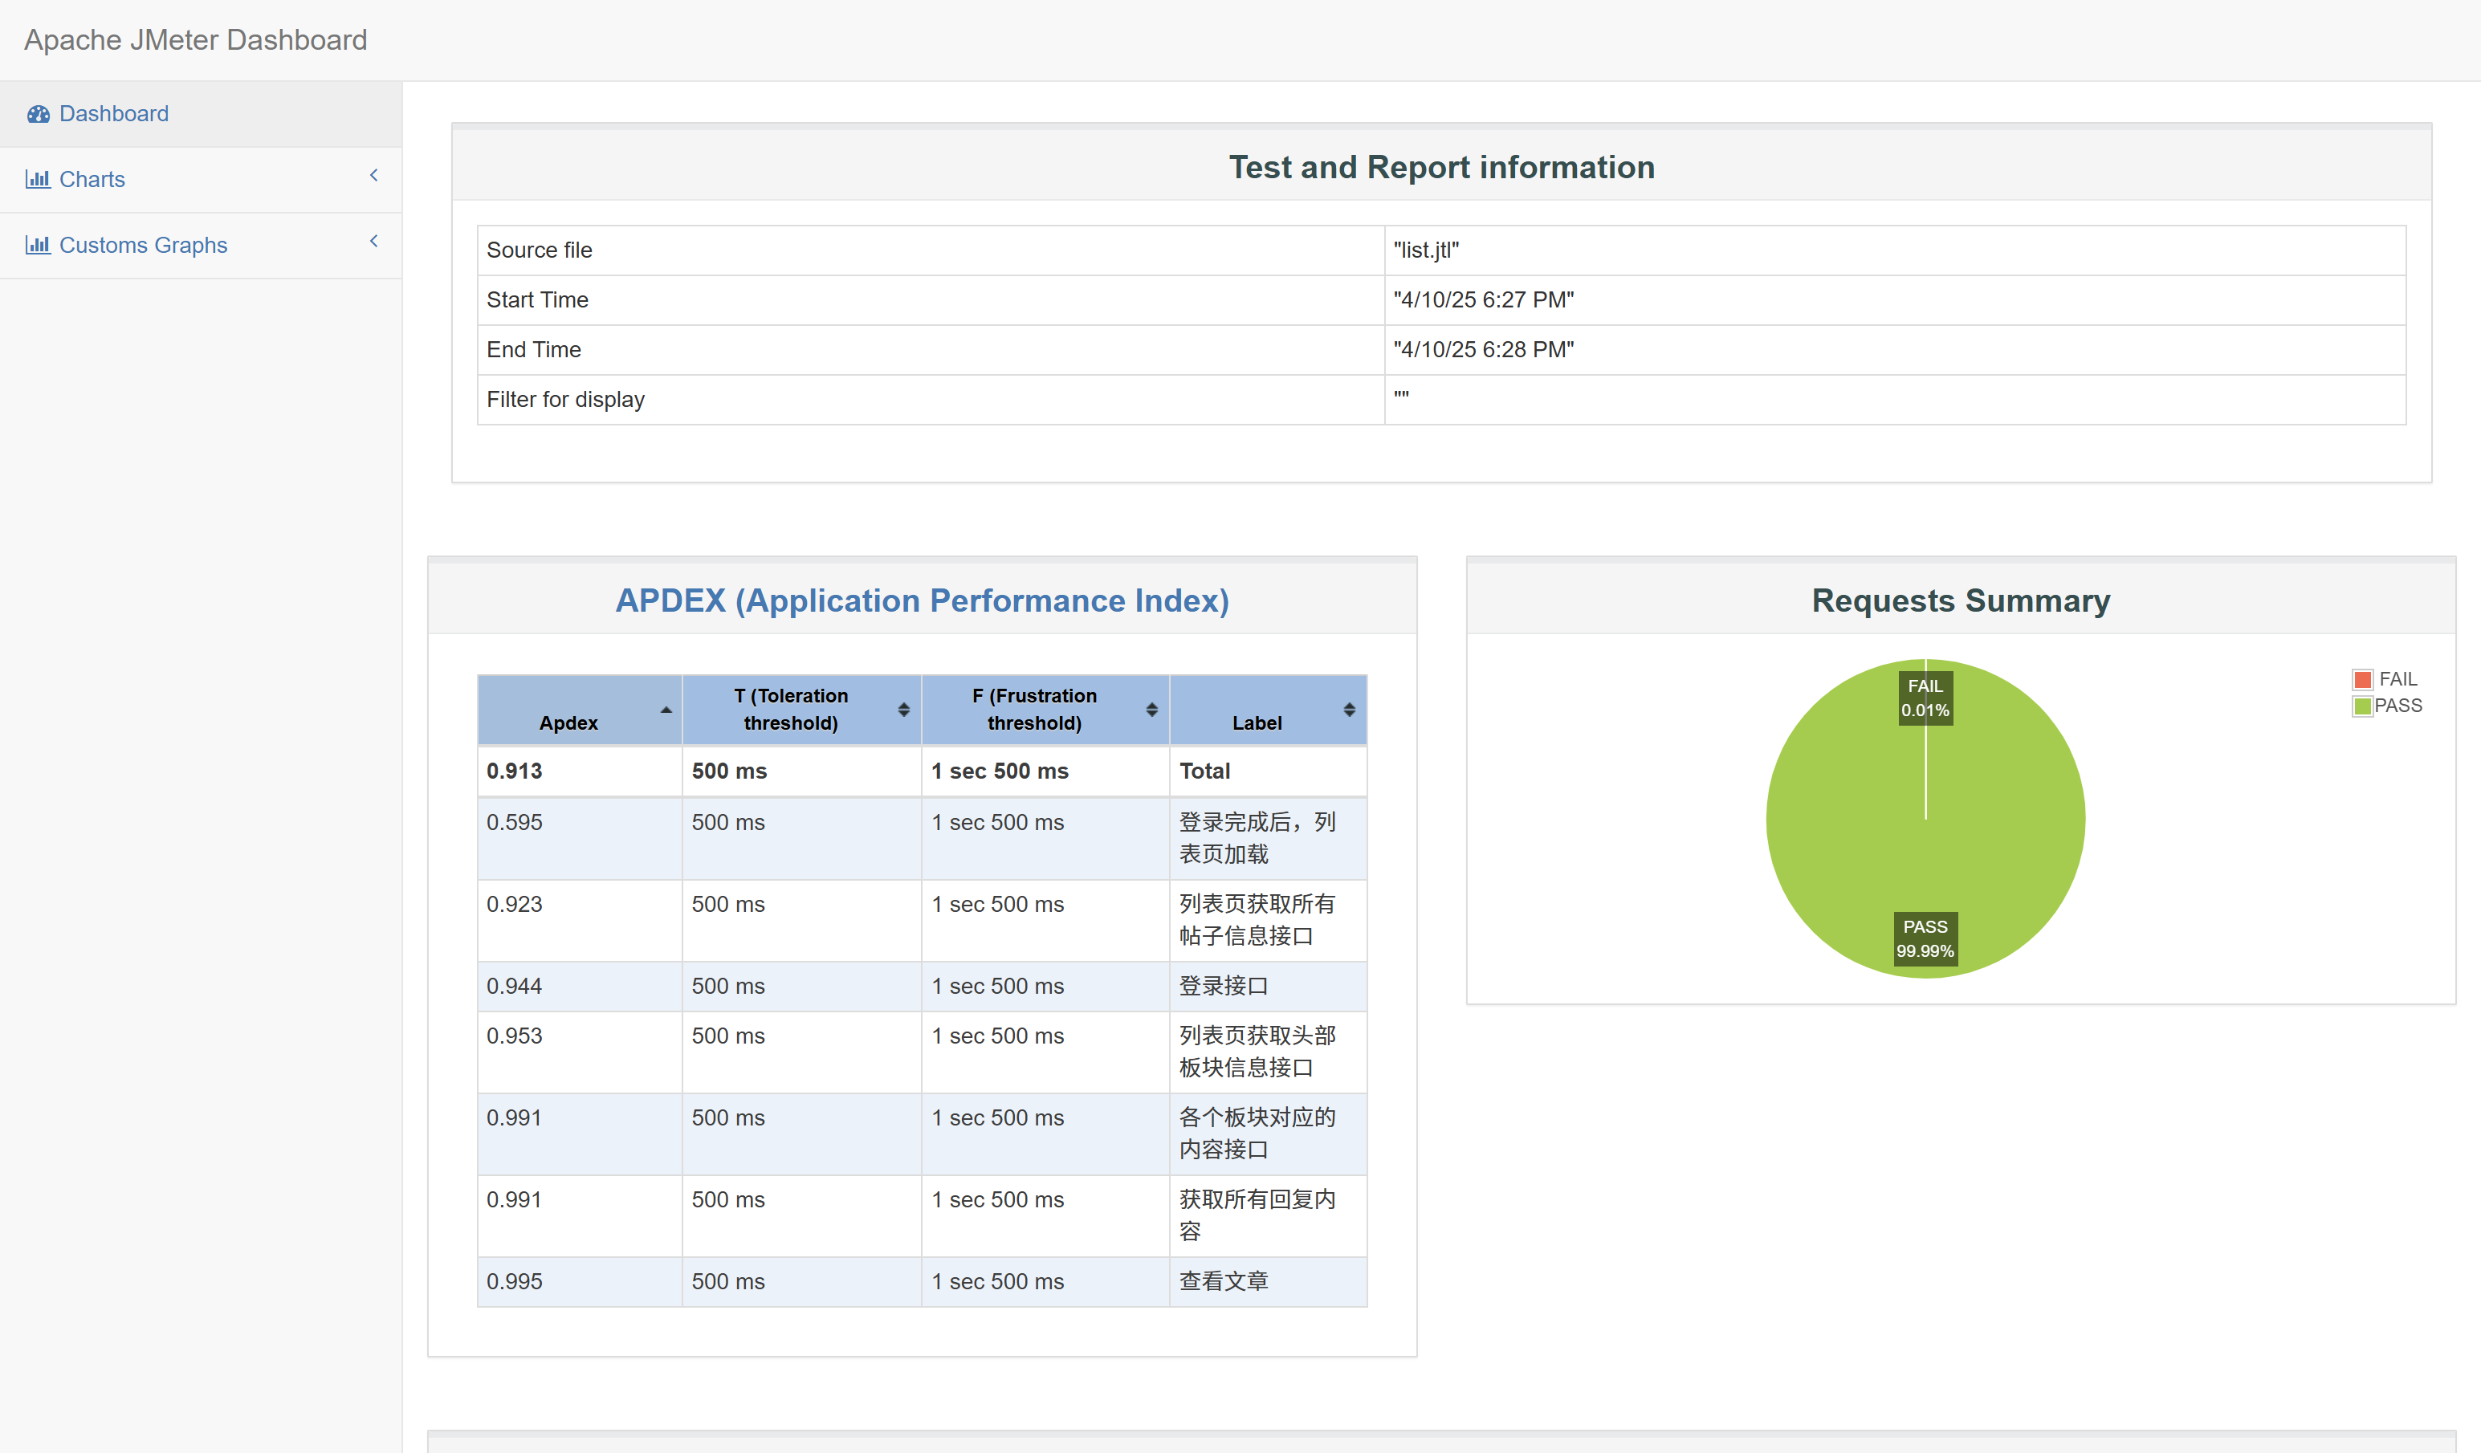Click the bar chart icon beside Charts
Screen dimensions: 2481x1453
point(39,179)
